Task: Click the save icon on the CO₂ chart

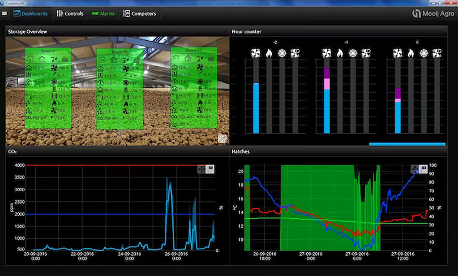Action: coord(210,169)
